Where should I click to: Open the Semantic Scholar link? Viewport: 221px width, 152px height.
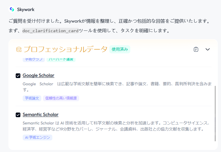(x=41, y=115)
